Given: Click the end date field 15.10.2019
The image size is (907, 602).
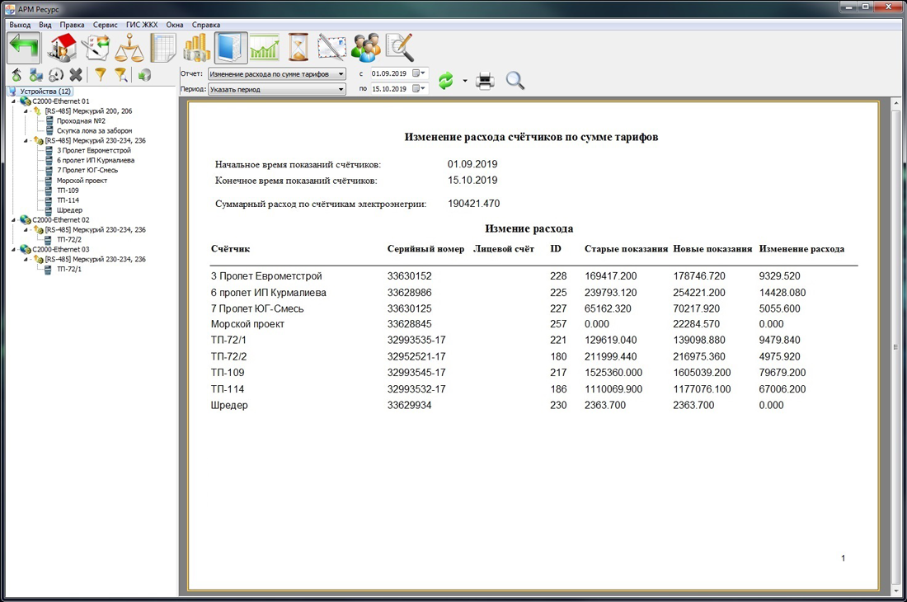Looking at the screenshot, I should coord(389,89).
